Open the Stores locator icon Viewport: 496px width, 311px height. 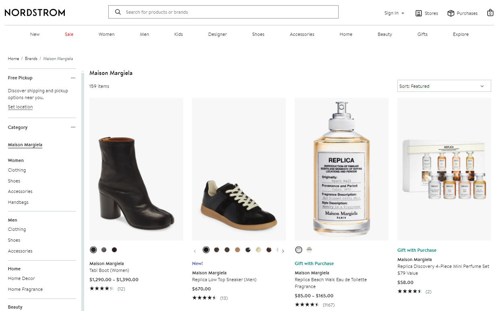point(419,13)
